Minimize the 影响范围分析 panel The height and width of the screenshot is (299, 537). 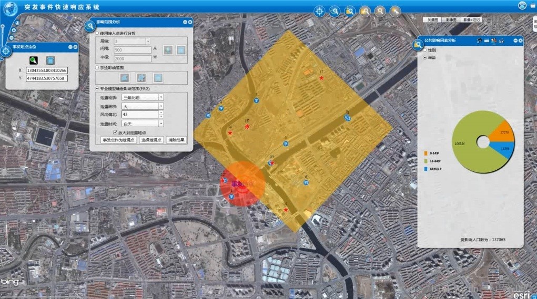click(x=185, y=22)
